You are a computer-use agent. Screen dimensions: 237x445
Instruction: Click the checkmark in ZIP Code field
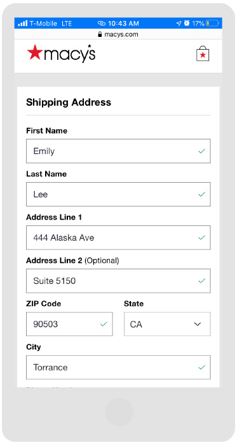[104, 324]
